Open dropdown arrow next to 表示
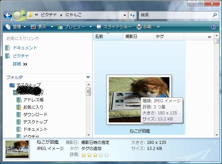Viewport: 222px width, 164px height. [x=52, y=27]
